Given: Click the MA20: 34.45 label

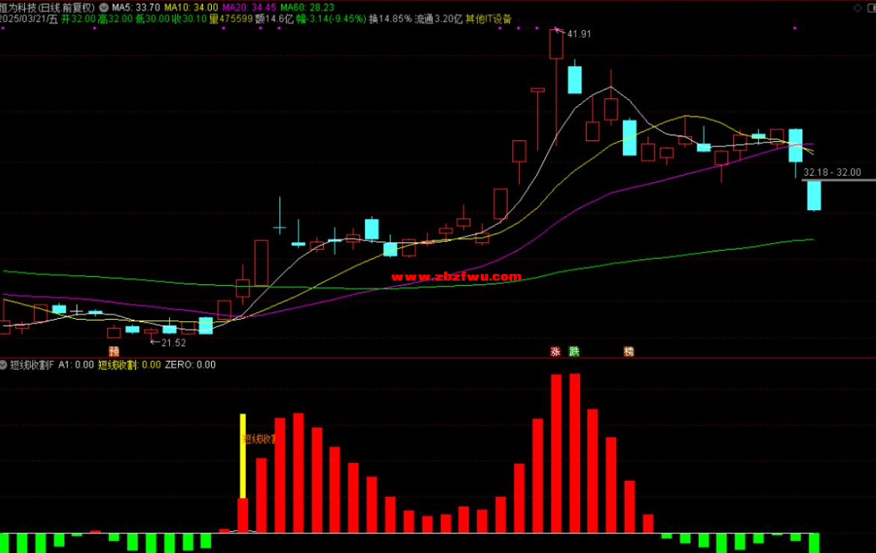Looking at the screenshot, I should pyautogui.click(x=249, y=8).
